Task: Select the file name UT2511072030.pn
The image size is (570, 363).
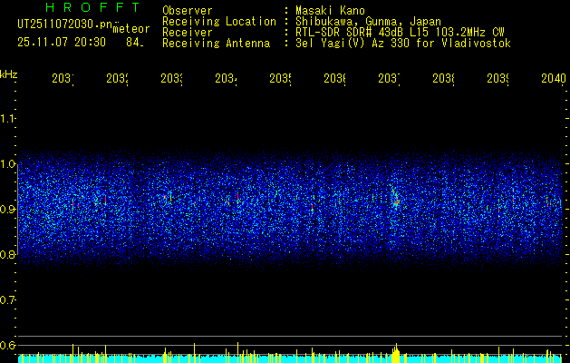Action: coord(64,25)
